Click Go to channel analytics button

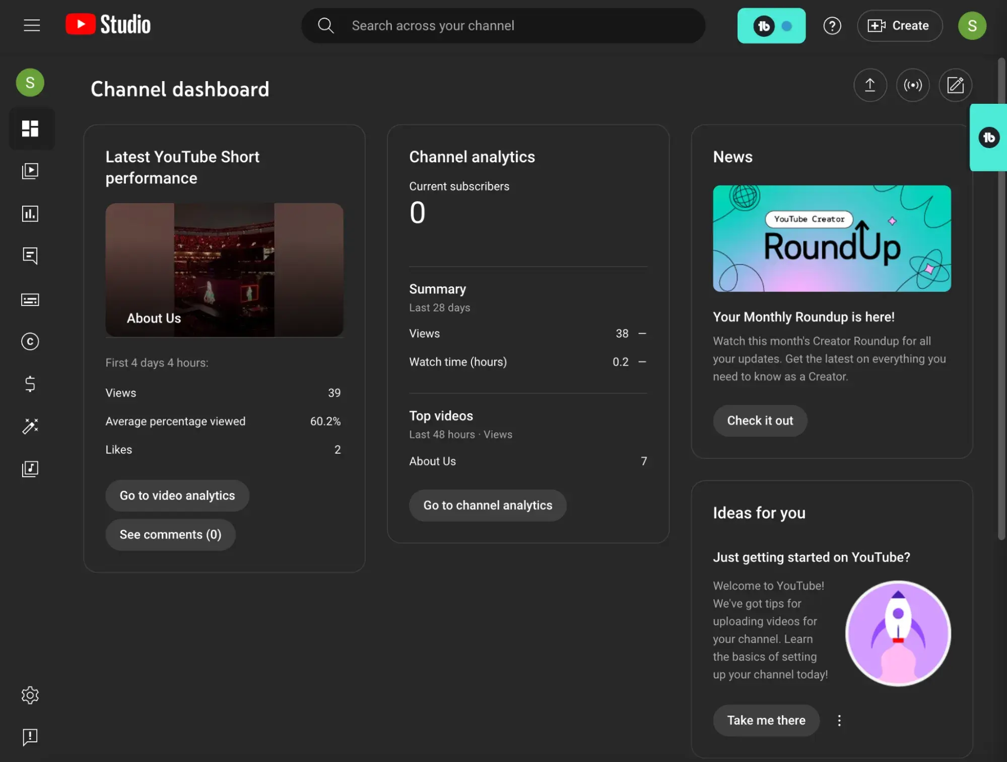(x=488, y=505)
